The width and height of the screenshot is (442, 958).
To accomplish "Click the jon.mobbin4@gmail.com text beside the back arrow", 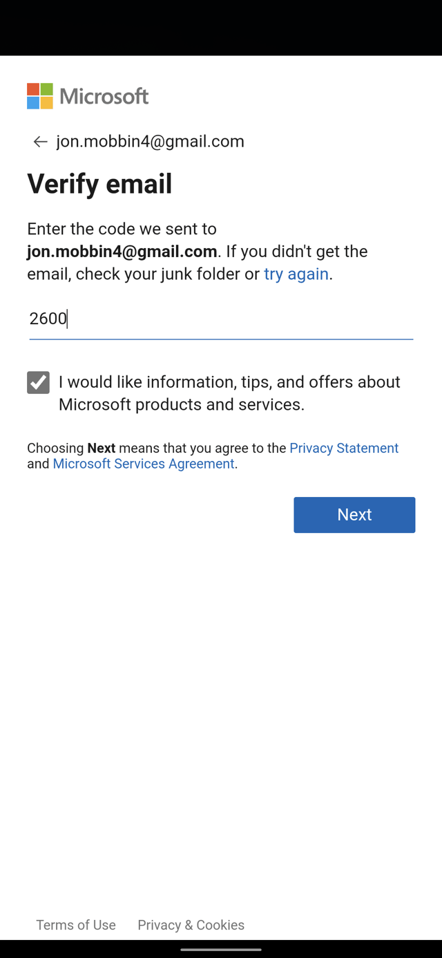I will (x=151, y=141).
